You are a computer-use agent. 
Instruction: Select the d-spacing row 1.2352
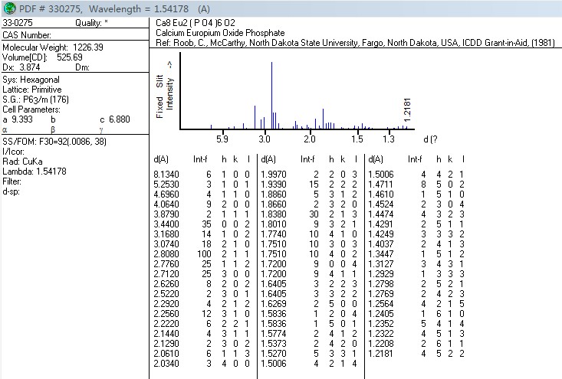tap(416, 324)
